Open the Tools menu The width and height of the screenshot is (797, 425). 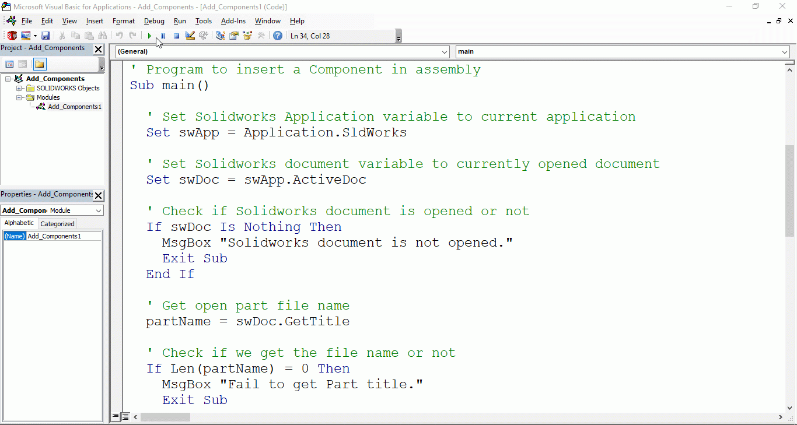pyautogui.click(x=204, y=21)
